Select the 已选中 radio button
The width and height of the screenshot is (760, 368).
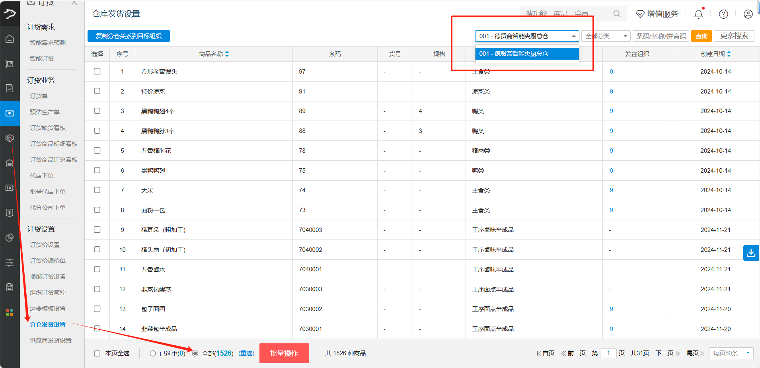click(x=153, y=353)
